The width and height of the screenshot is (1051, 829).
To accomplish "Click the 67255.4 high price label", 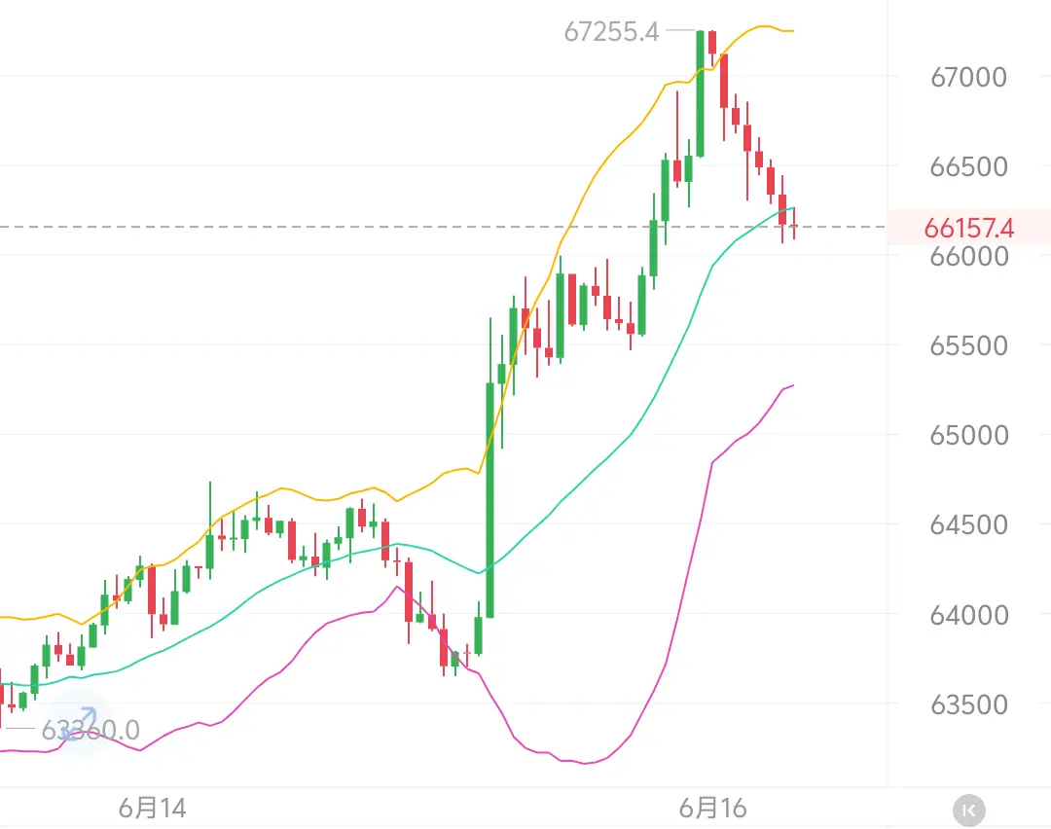I will point(611,31).
